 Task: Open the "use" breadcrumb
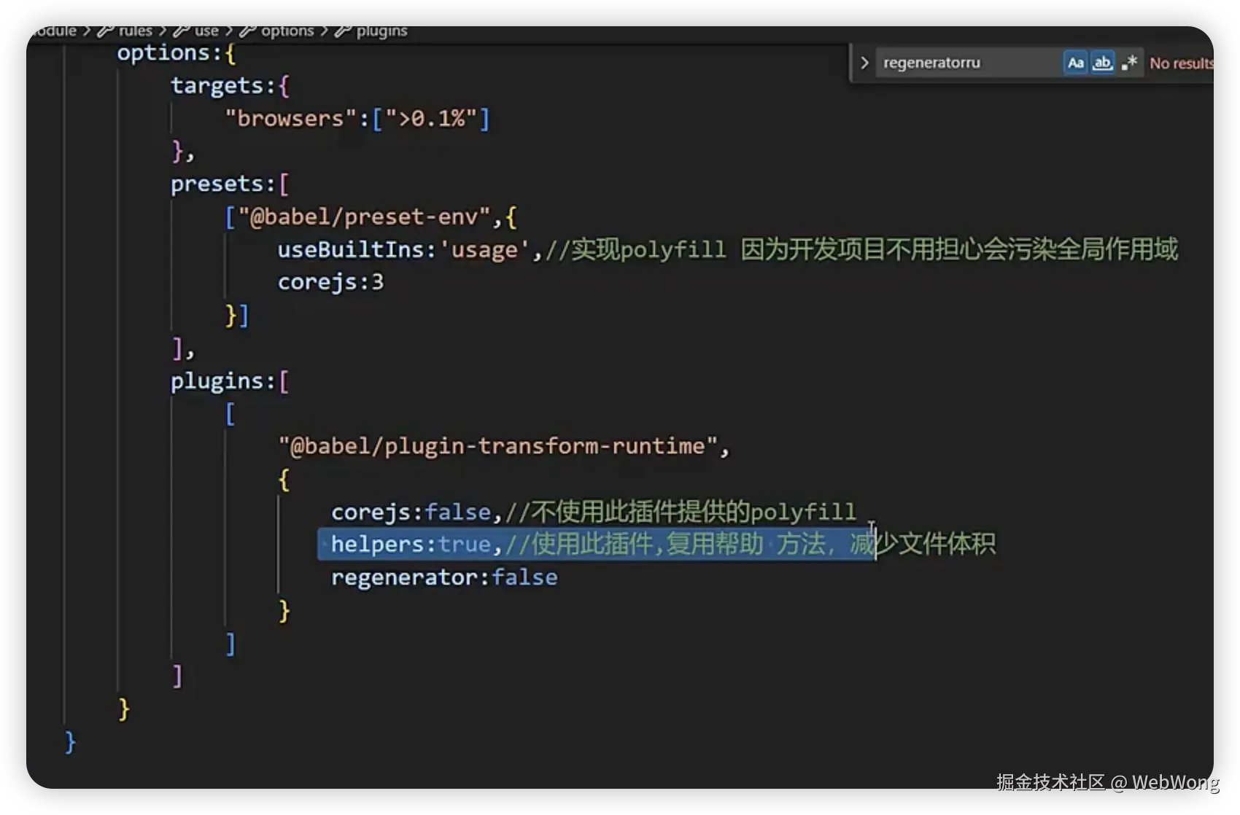click(197, 31)
